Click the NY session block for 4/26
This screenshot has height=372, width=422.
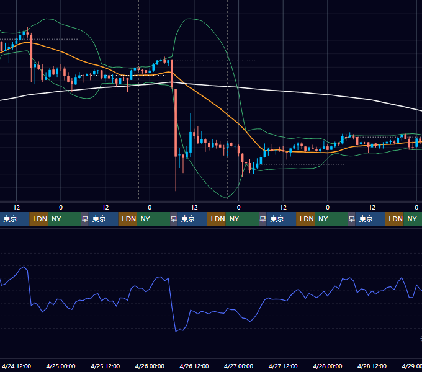tap(242, 219)
